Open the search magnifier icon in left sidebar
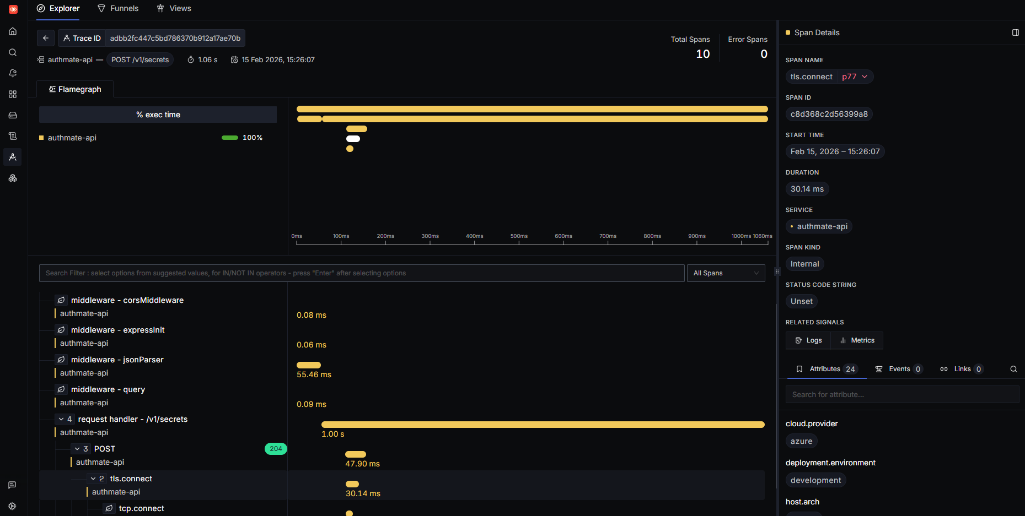This screenshot has width=1025, height=516. (13, 52)
